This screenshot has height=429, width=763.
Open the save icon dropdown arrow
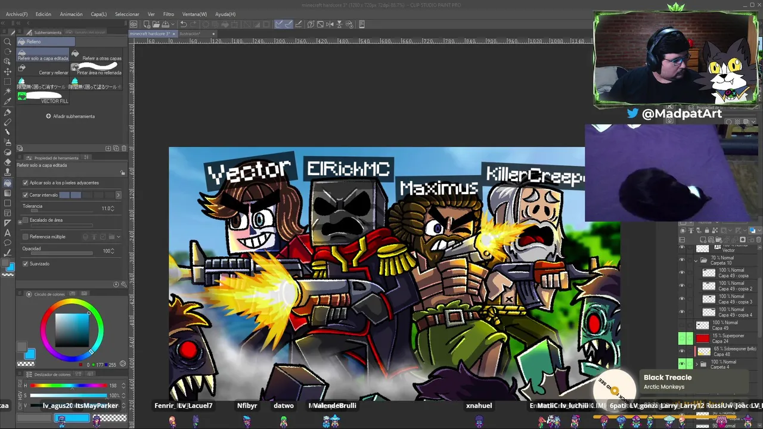click(172, 24)
